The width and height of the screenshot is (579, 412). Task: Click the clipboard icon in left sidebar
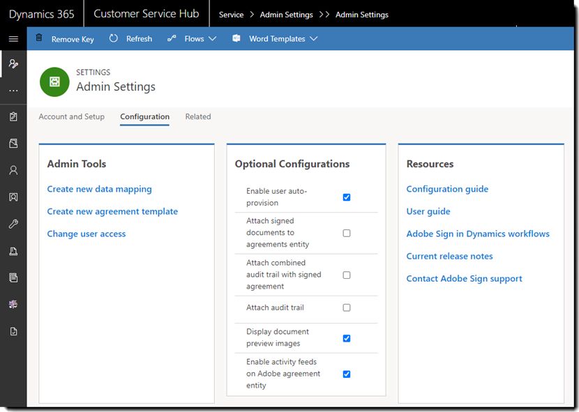click(13, 116)
